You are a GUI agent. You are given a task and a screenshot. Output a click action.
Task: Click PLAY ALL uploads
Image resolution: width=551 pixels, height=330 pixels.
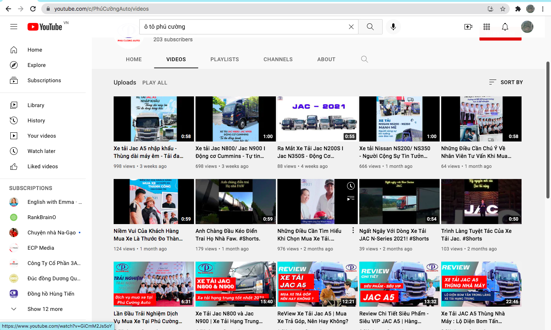[x=155, y=83]
